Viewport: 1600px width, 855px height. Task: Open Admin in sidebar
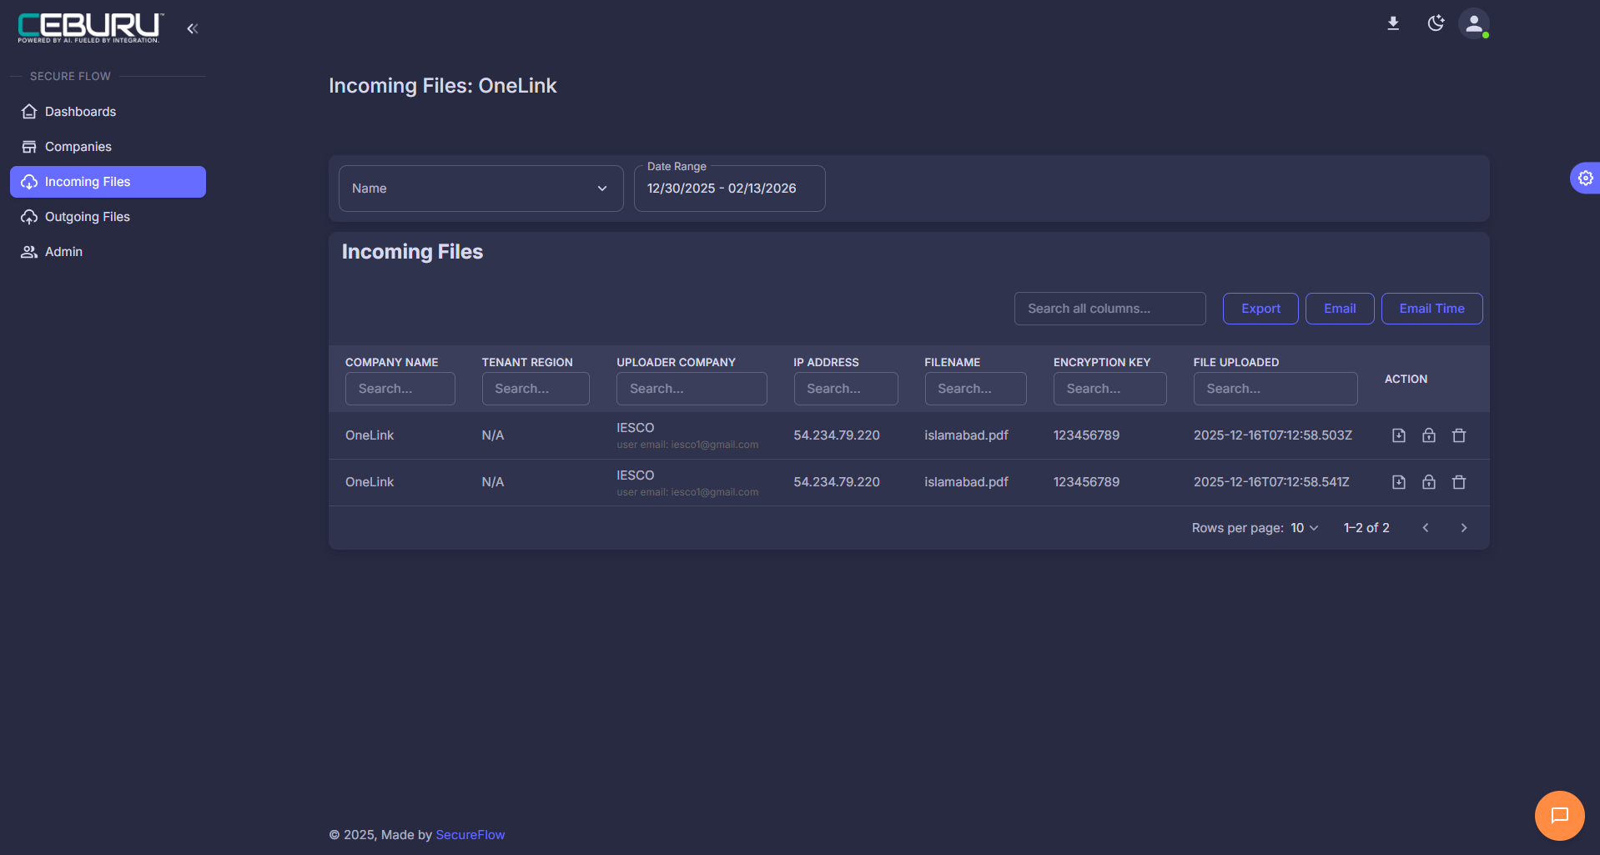tap(108, 252)
